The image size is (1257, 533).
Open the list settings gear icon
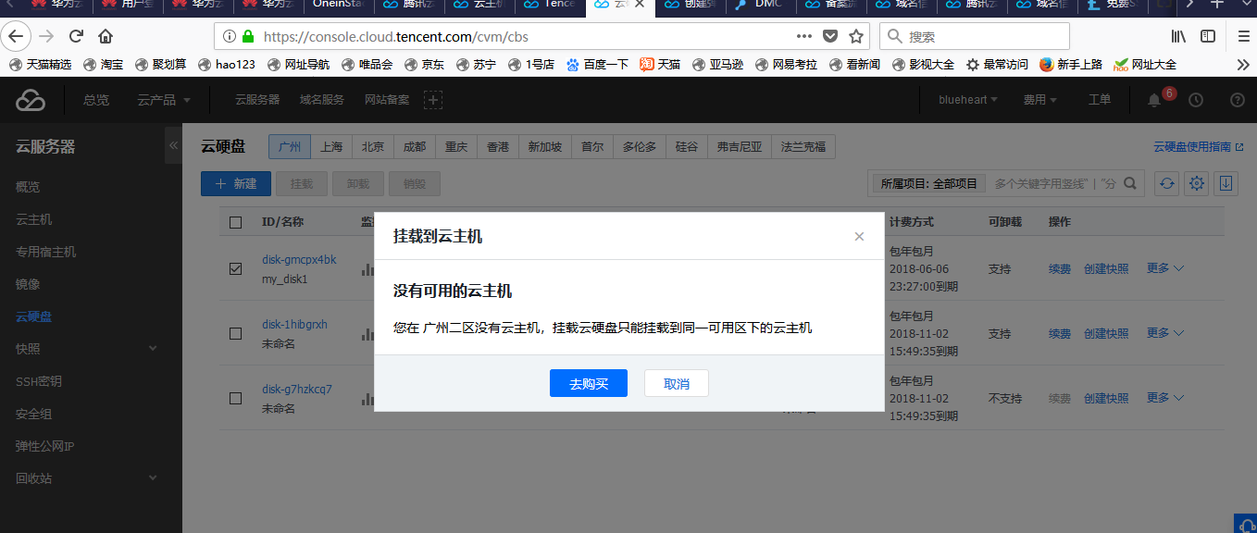click(x=1197, y=183)
